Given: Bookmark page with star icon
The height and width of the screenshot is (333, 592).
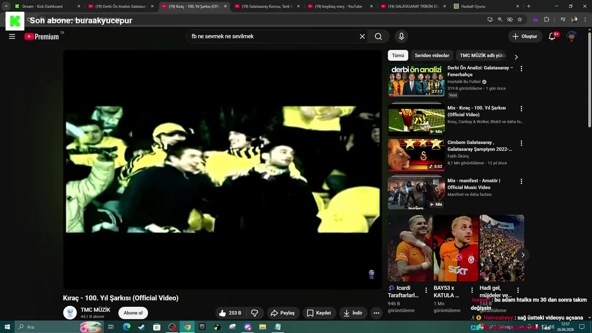Looking at the screenshot, I should tap(520, 19).
